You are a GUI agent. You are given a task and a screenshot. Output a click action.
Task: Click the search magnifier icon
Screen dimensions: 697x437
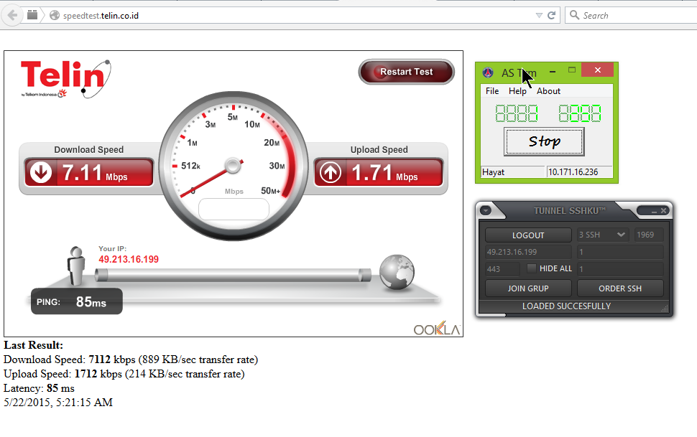point(574,15)
